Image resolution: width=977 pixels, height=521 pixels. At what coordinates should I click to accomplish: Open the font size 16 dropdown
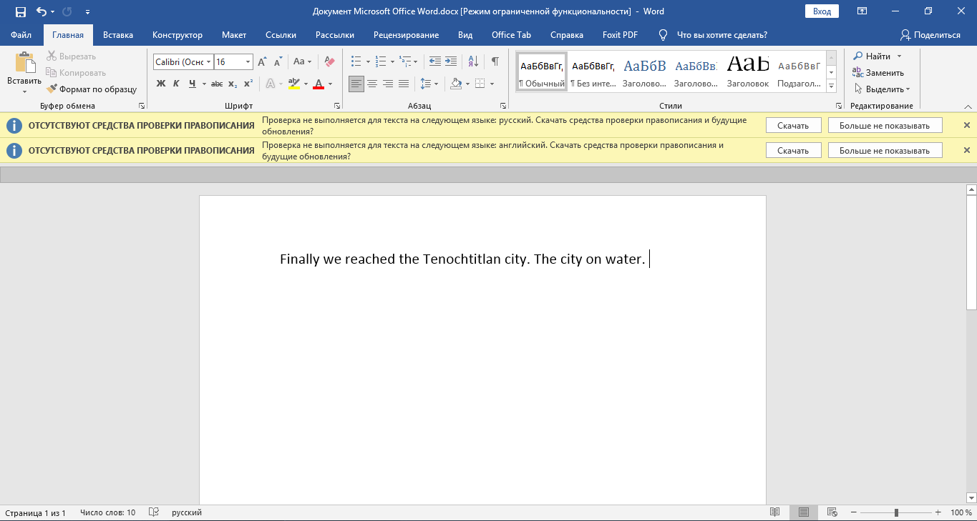click(248, 62)
